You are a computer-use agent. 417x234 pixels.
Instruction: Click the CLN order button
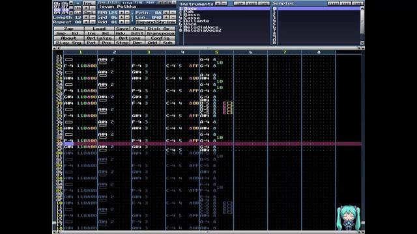pyautogui.click(x=78, y=12)
